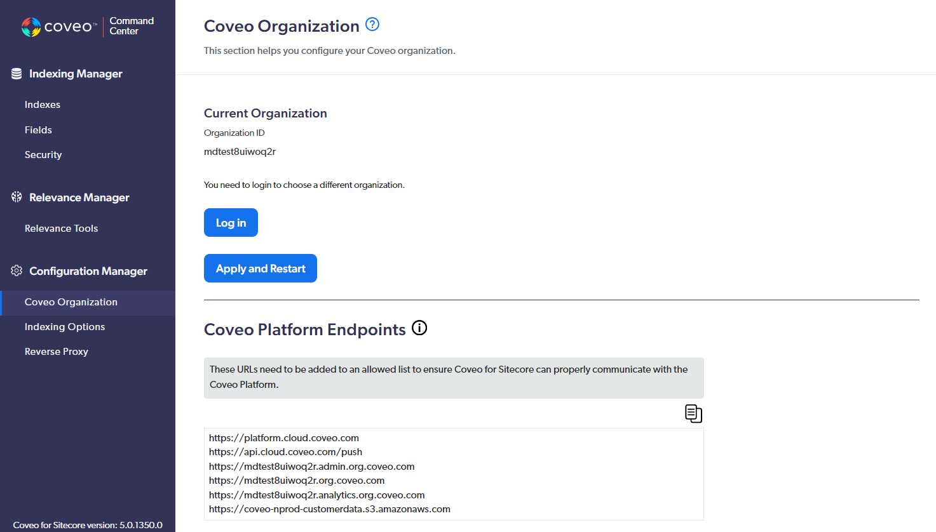Screen dimensions: 936x532
Task: Click the Indexing Manager heading
Action: tap(76, 74)
